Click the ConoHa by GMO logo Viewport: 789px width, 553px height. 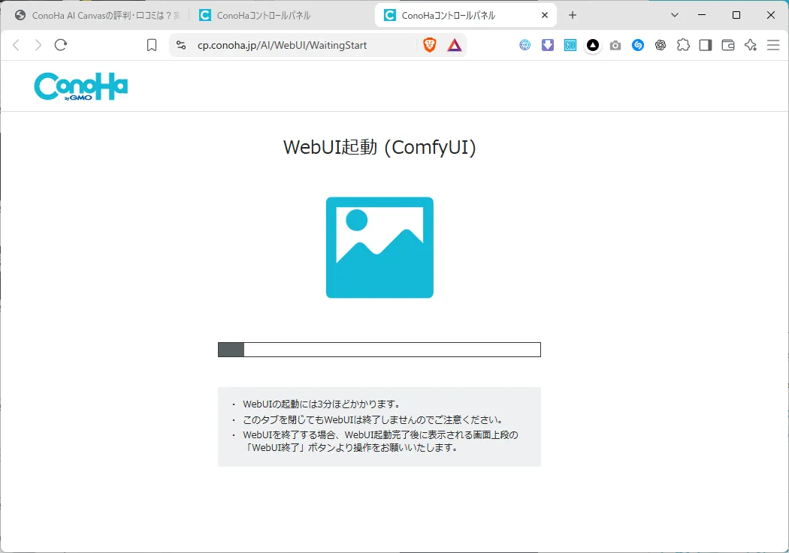click(81, 86)
